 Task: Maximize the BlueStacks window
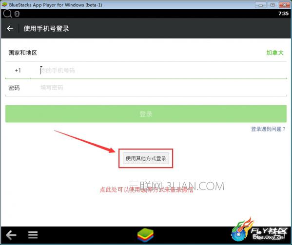(273, 5)
